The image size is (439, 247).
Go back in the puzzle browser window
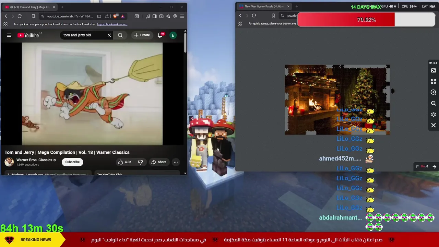[x=240, y=15]
